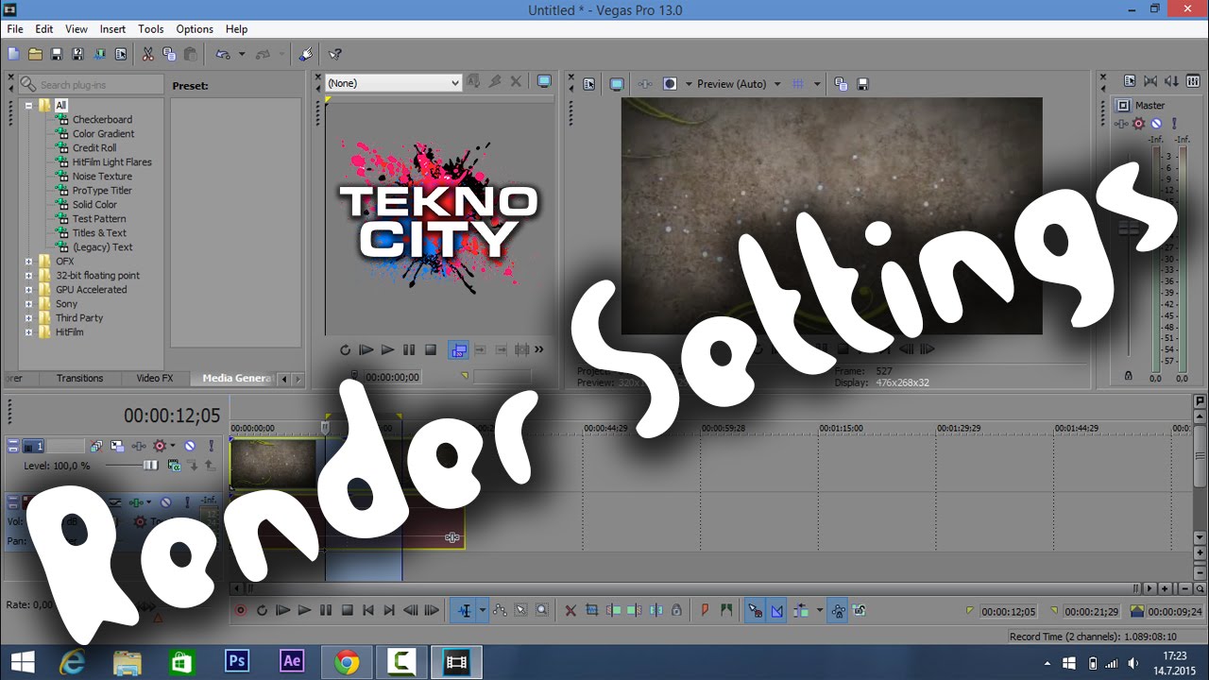Viewport: 1209px width, 680px height.
Task: Stop timeline playback in transport bar
Action: click(347, 611)
